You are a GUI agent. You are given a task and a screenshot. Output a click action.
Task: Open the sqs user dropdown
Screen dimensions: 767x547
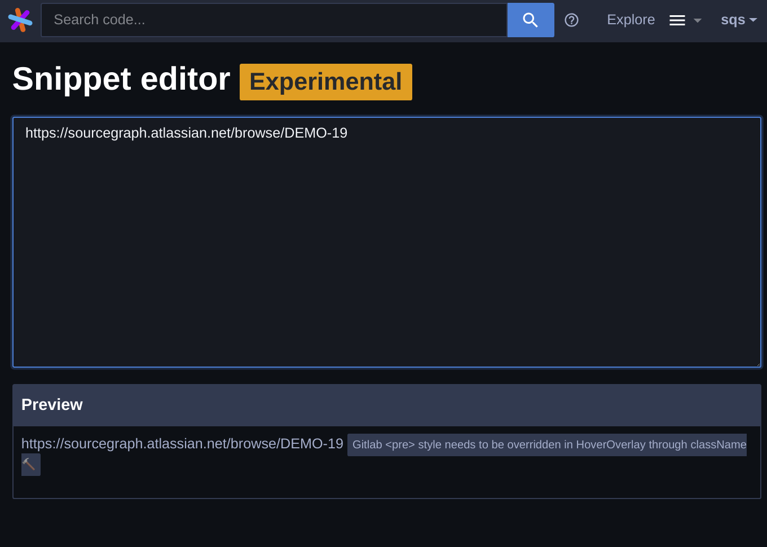pos(739,20)
